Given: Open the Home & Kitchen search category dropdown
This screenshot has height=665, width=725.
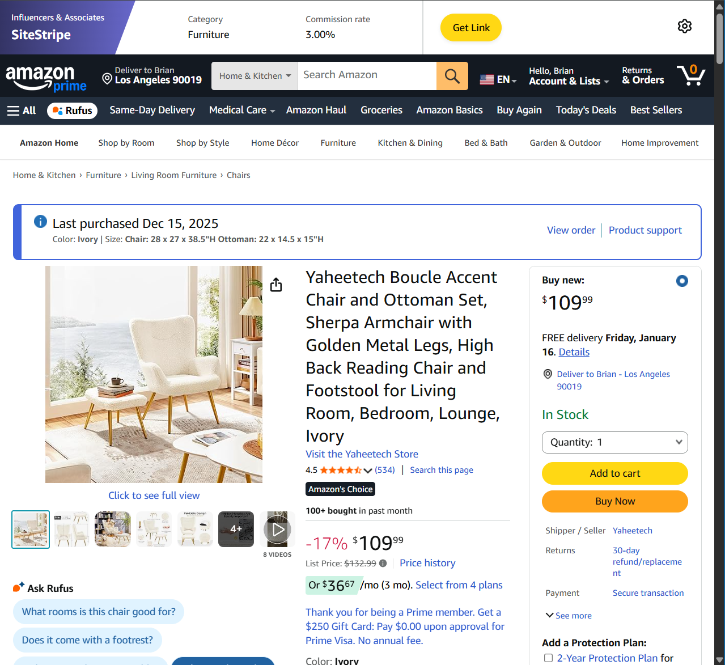Looking at the screenshot, I should (x=255, y=76).
